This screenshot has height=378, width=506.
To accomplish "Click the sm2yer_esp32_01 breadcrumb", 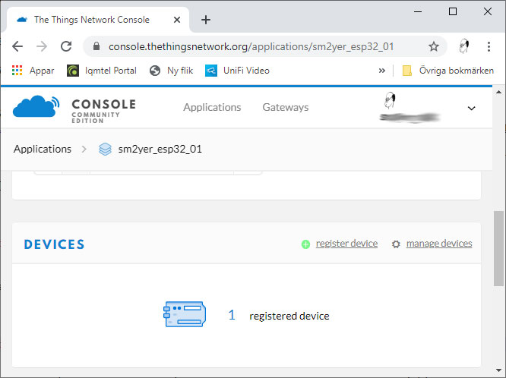I will (160, 149).
